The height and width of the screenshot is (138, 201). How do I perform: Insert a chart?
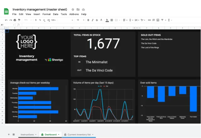tap(158, 20)
